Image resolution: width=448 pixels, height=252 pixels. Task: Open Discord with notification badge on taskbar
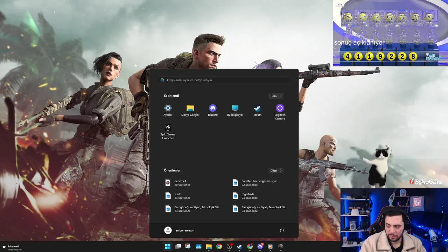[x=260, y=246]
